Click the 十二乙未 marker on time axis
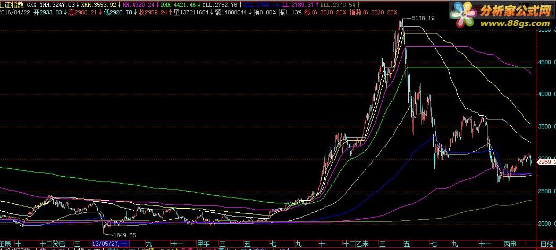556x250 pixels. 356,244
